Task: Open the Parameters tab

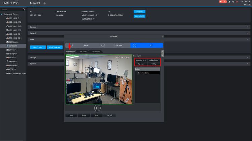Action: (96, 51)
